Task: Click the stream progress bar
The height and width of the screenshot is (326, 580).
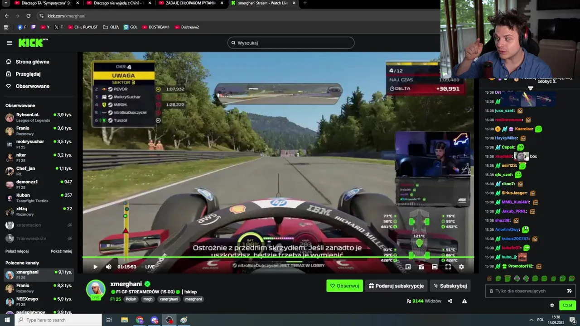Action: coord(278,257)
